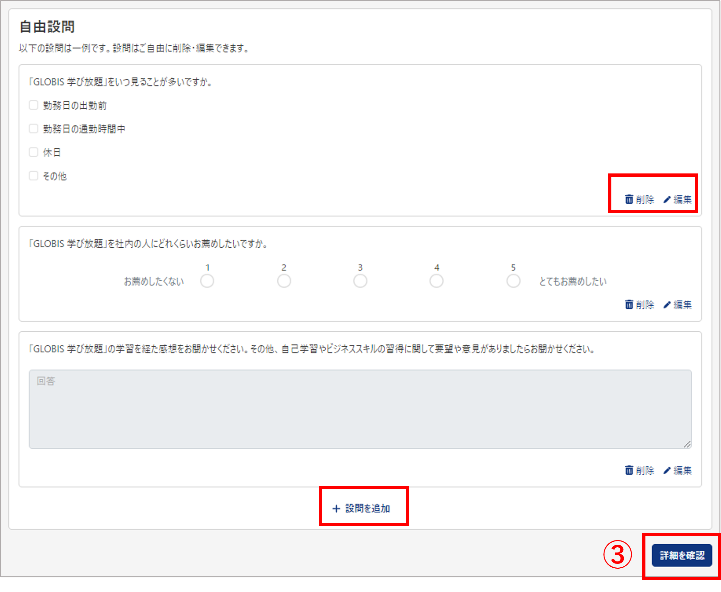Screen dimensions: 721x592
Task: Click the pencil icon under the free-text answer question
Action: 667,470
